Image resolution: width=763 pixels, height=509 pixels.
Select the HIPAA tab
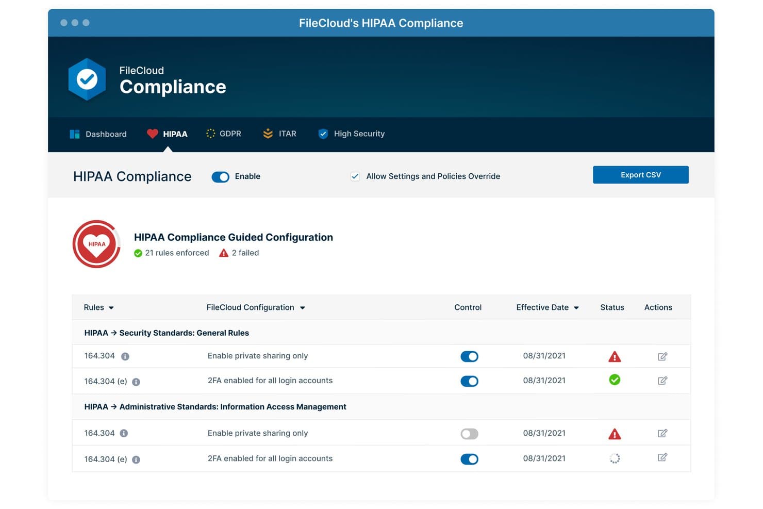point(167,134)
